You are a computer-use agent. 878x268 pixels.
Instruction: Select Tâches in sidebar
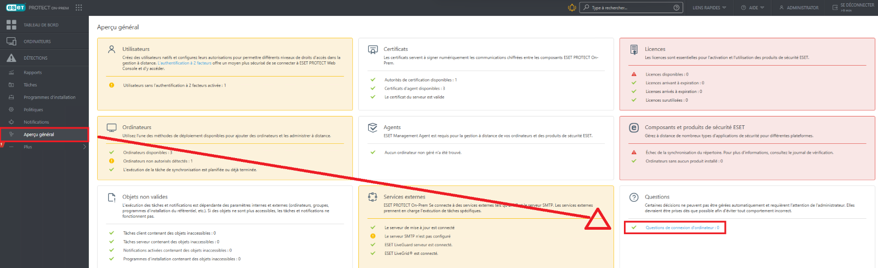[x=30, y=85]
